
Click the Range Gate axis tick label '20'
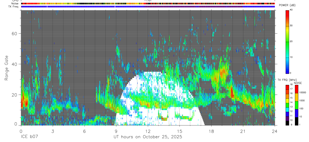click(15, 95)
